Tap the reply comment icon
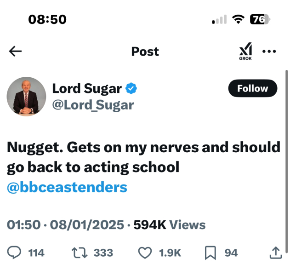Image resolution: width=290 pixels, height=276 pixels. coord(16,252)
